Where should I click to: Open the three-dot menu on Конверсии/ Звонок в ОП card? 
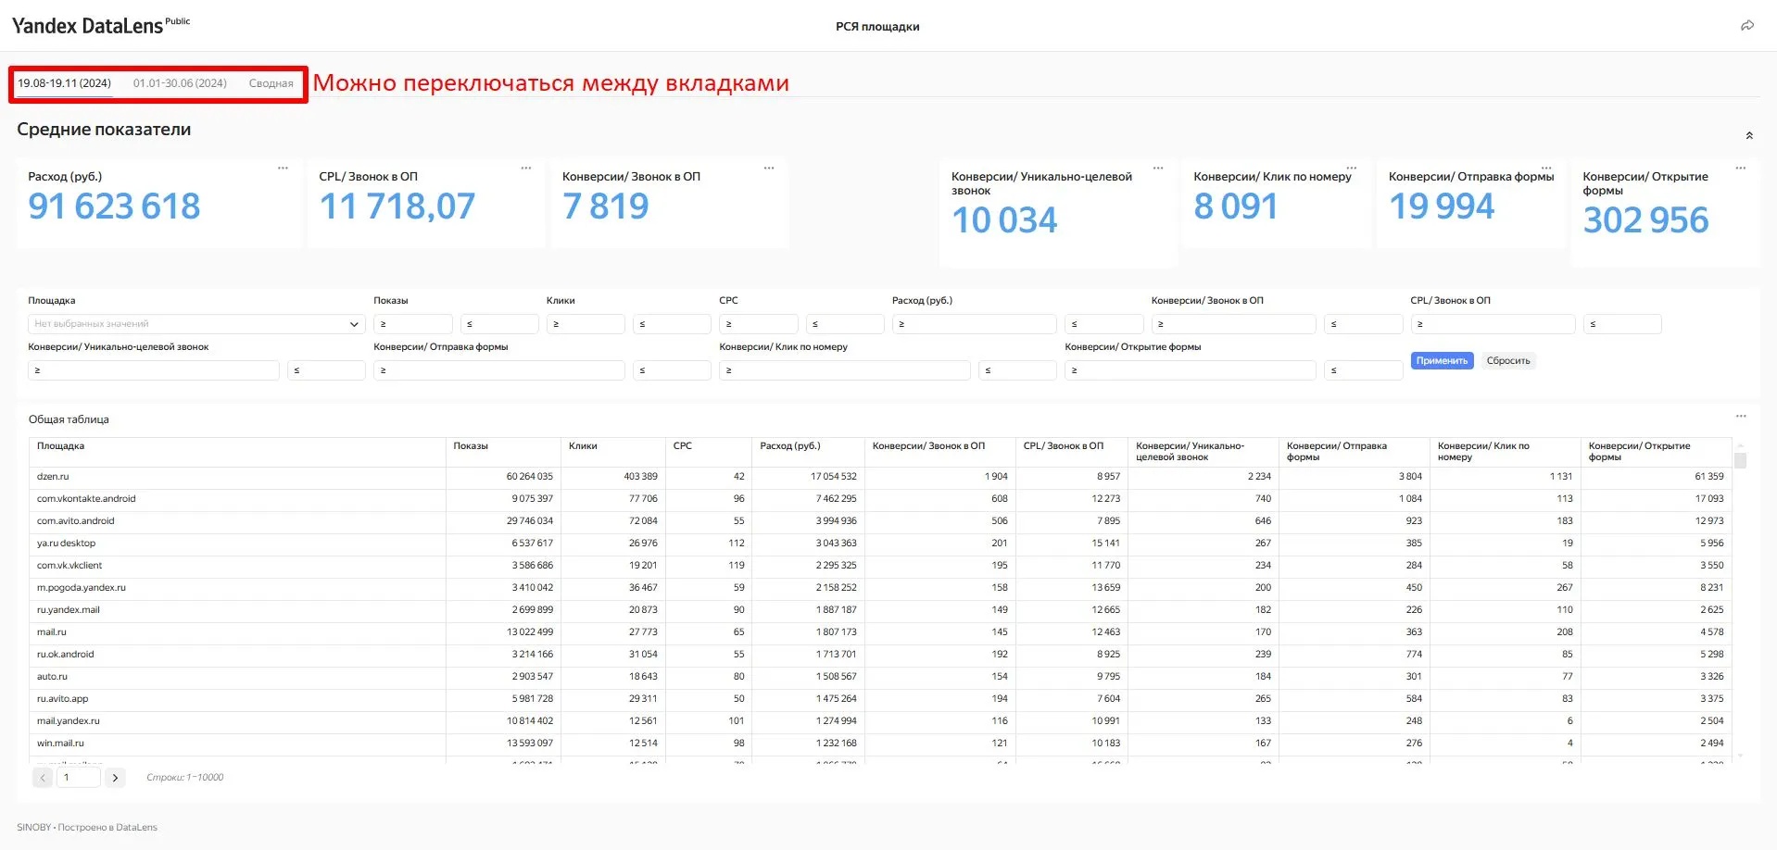pos(768,169)
